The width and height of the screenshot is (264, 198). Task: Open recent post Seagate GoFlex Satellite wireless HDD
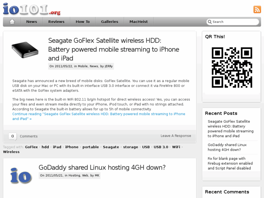231,129
